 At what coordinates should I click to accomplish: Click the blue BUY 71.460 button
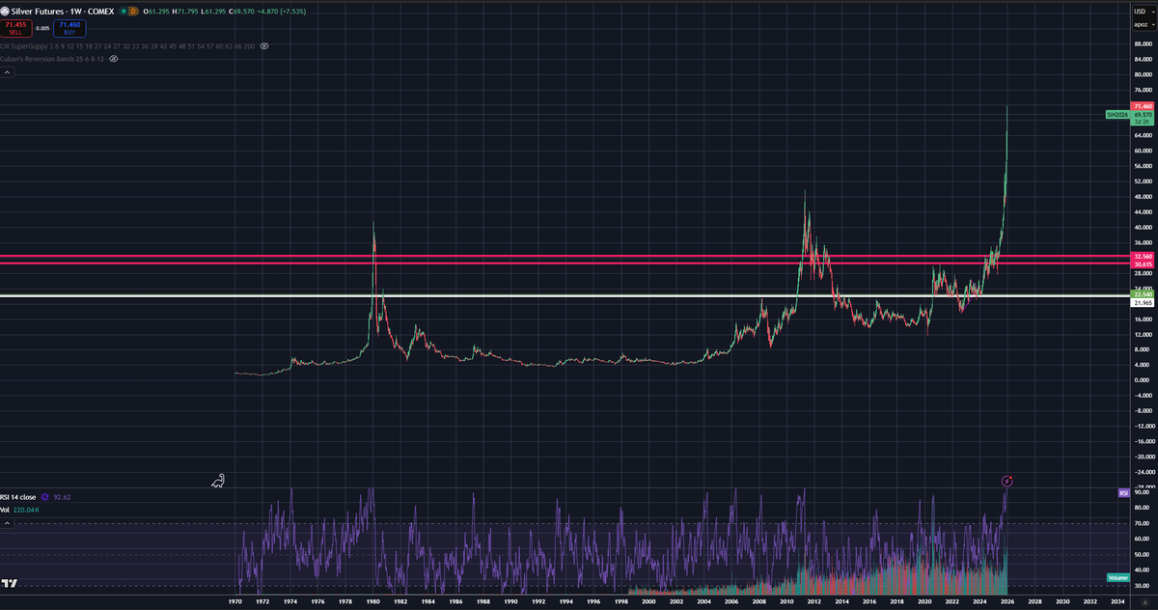[x=69, y=28]
